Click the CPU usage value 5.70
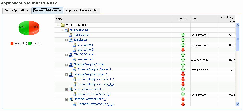Viewport: 243px width, 111px height. coord(232,35)
